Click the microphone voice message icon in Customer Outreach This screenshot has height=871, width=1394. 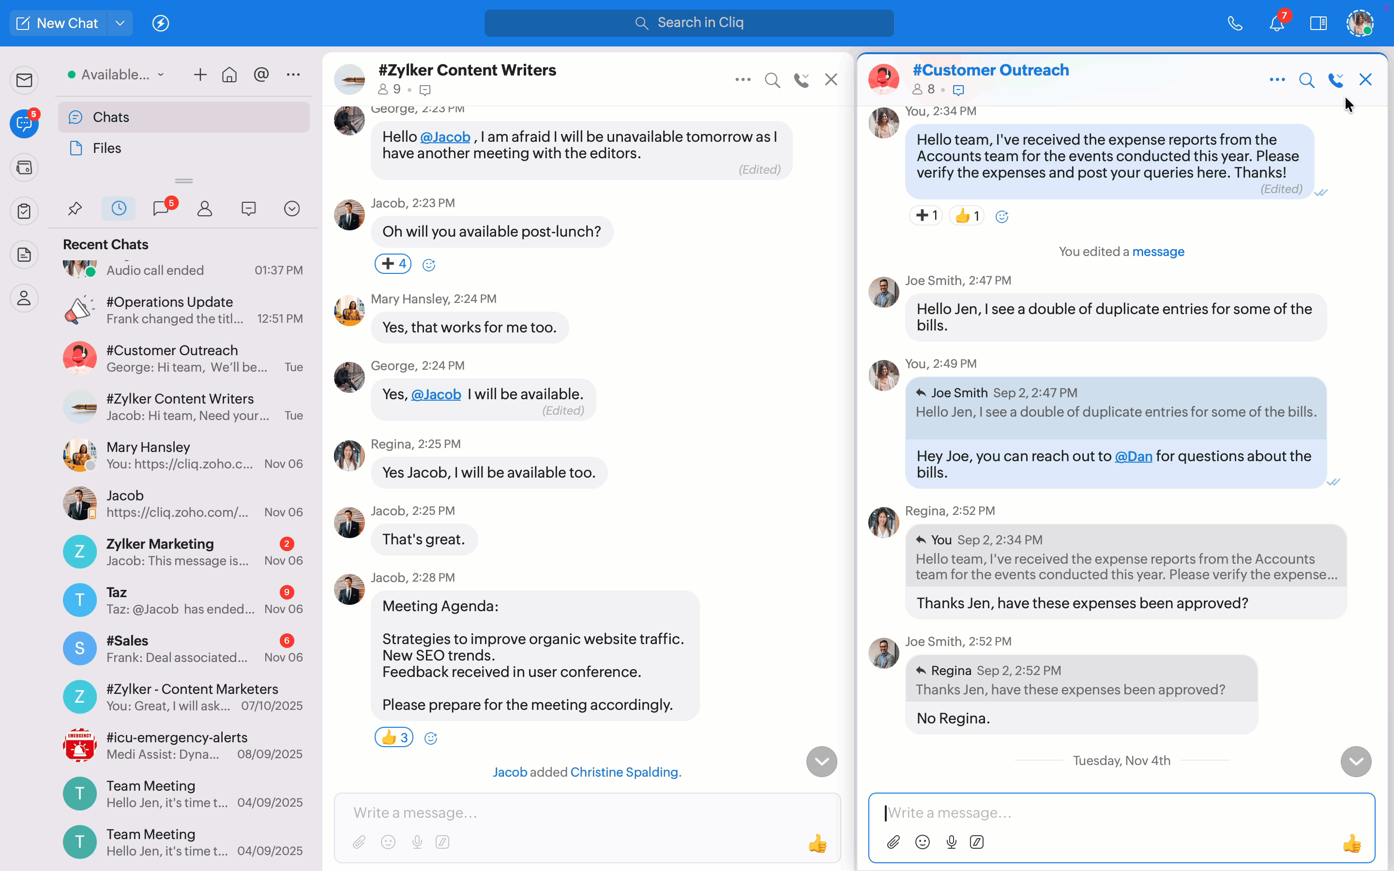pyautogui.click(x=951, y=842)
